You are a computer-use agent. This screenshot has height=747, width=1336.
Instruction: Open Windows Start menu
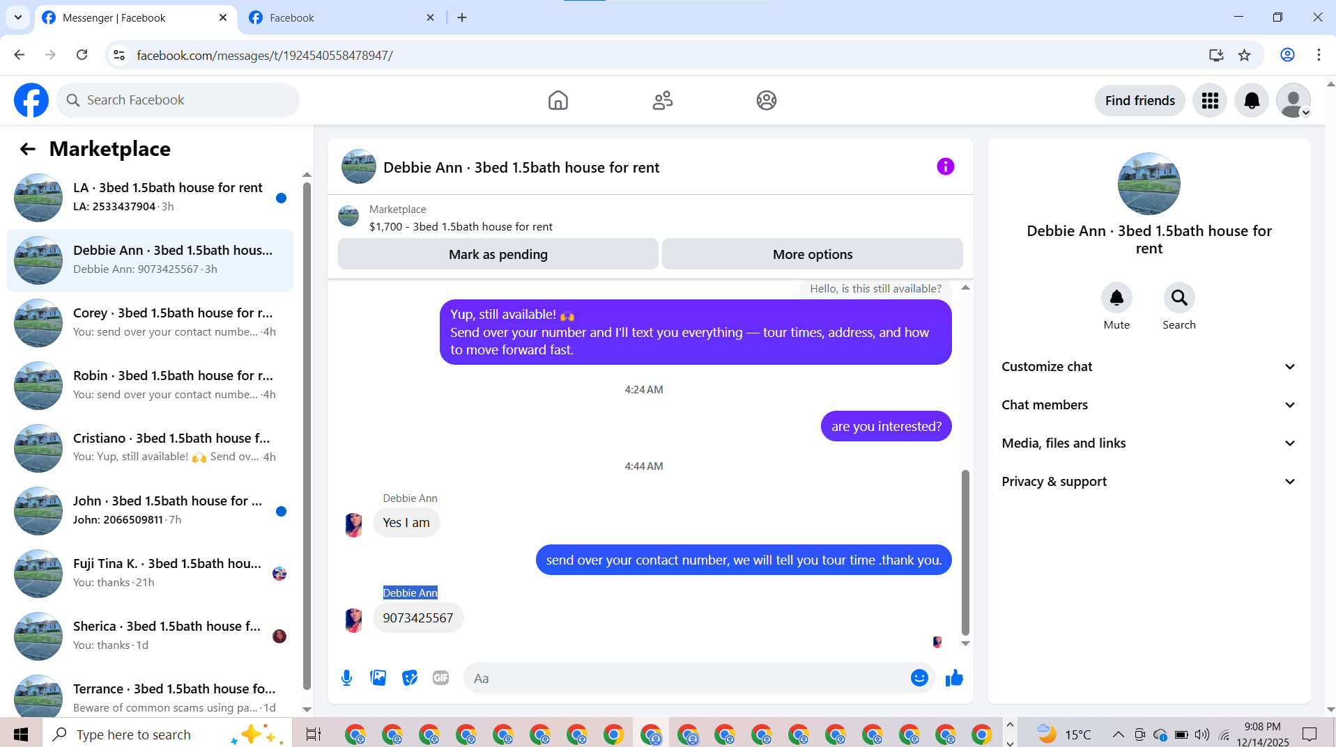click(x=21, y=734)
